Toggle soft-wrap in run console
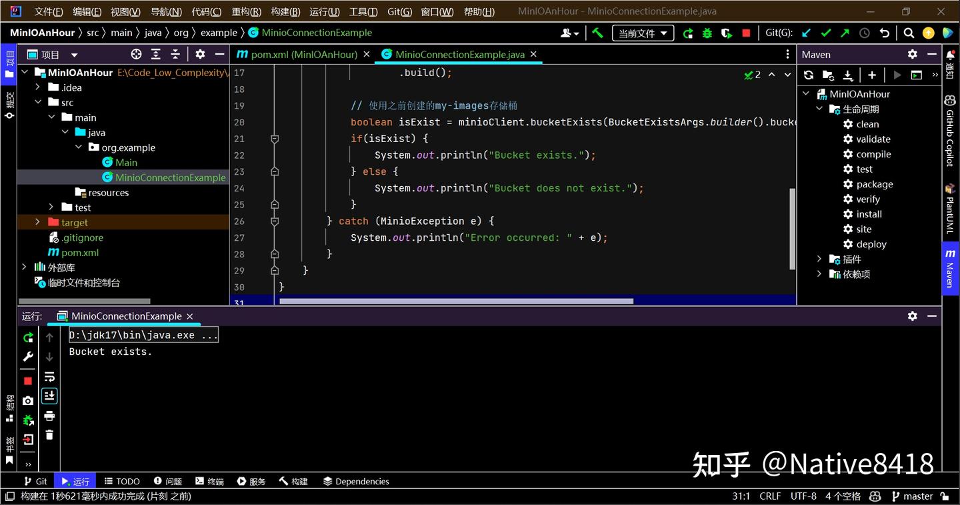The width and height of the screenshot is (960, 505). coord(49,377)
